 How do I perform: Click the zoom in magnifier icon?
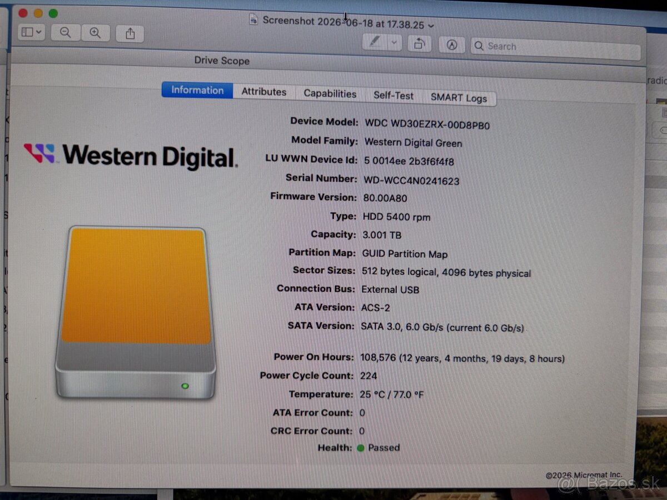tap(95, 33)
